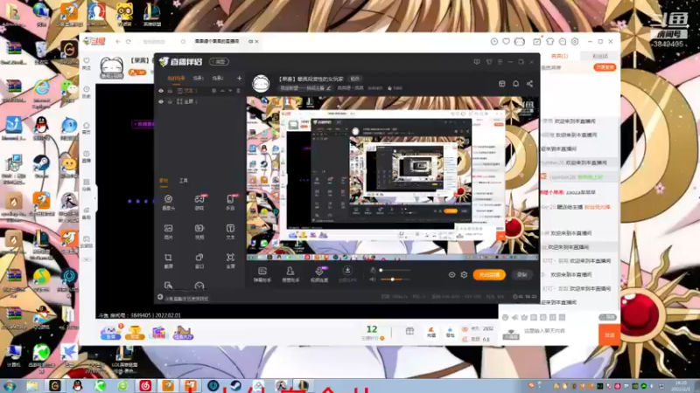Edit the stream category with the pencil icon
The width and height of the screenshot is (700, 393).
point(329,88)
